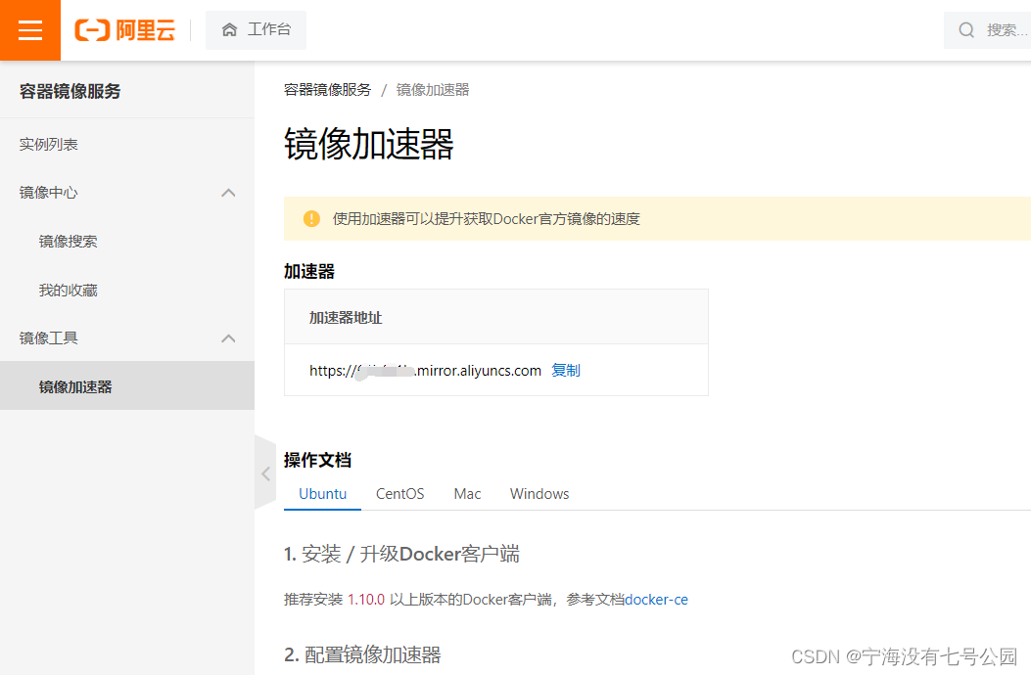Click the Aliyun logo
1031x675 pixels.
tap(125, 30)
